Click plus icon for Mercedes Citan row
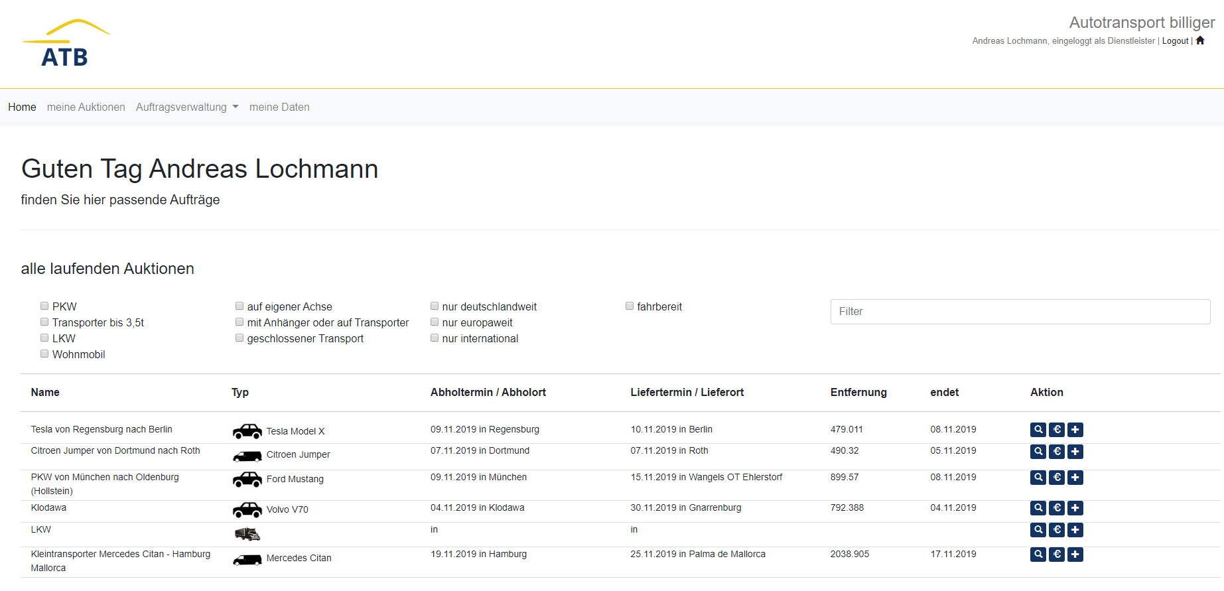Screen dimensions: 1224x591 point(1075,555)
